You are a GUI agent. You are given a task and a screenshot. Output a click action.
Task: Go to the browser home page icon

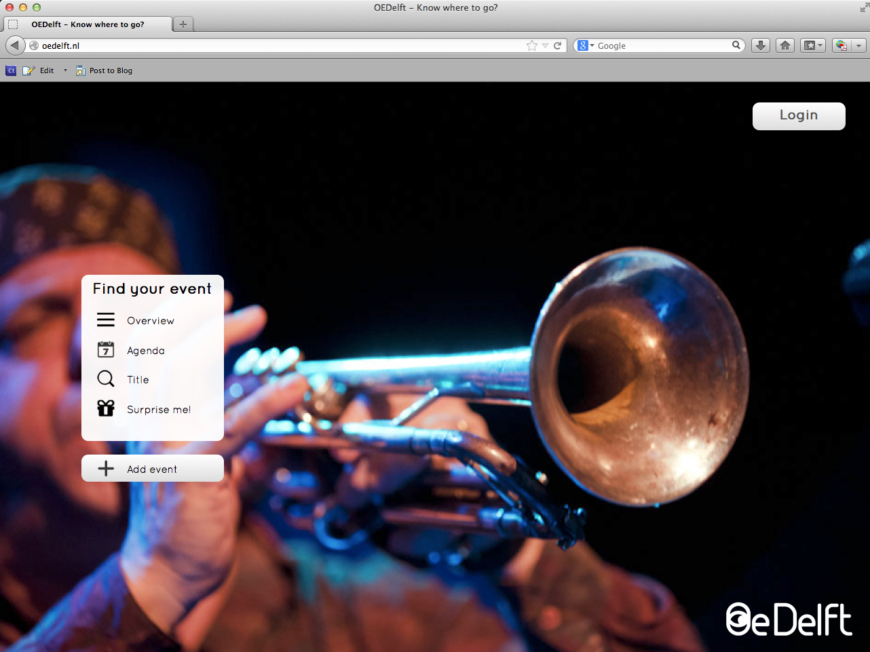coord(785,45)
